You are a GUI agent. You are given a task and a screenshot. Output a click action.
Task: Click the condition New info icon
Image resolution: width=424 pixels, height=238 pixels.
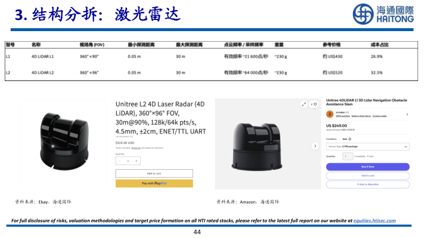pos(350,139)
